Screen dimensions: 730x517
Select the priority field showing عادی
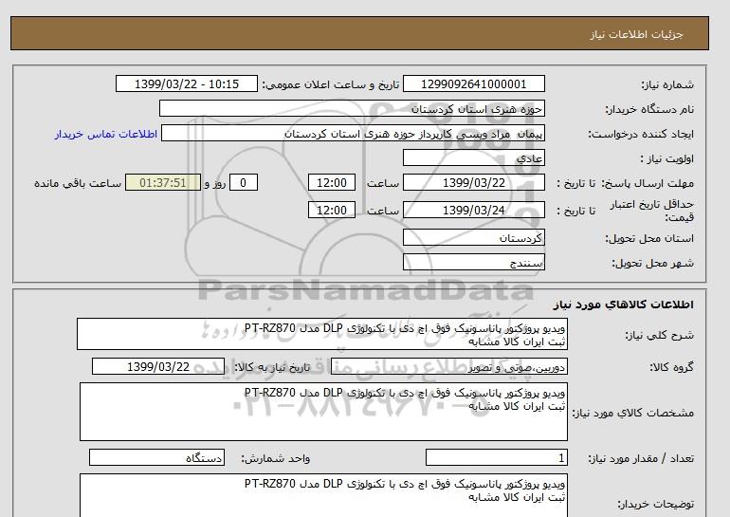coord(473,157)
